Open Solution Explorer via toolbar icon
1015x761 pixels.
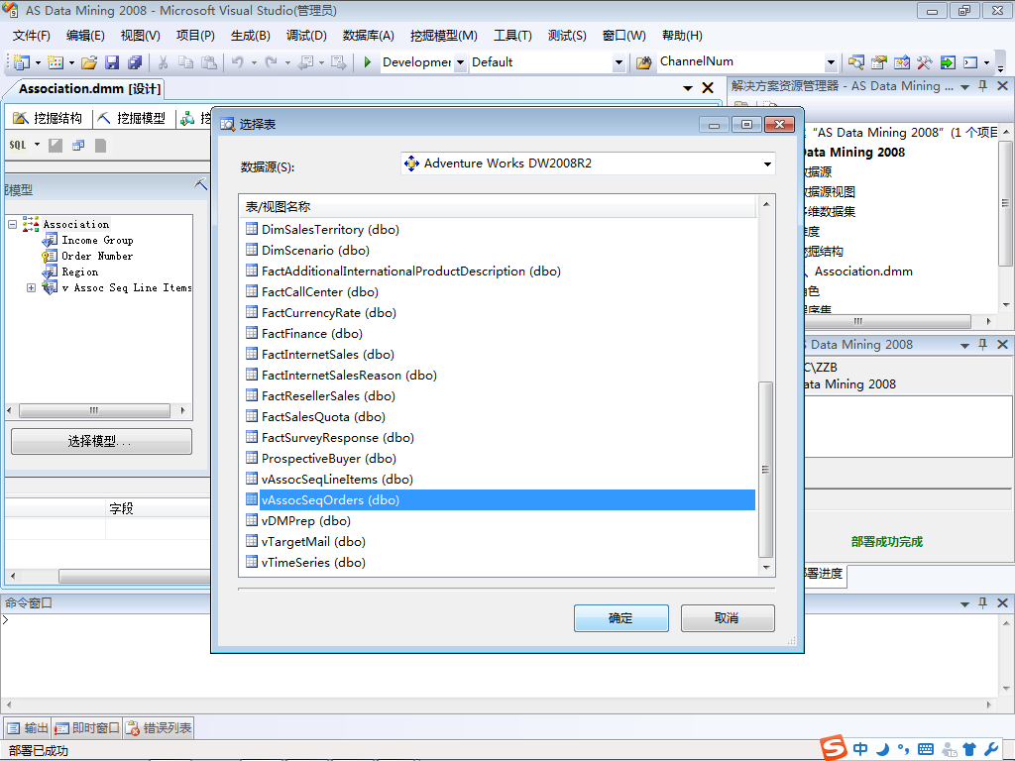(x=855, y=62)
